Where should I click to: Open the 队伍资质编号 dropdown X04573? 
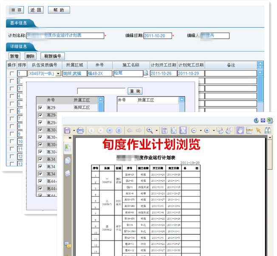pos(58,73)
